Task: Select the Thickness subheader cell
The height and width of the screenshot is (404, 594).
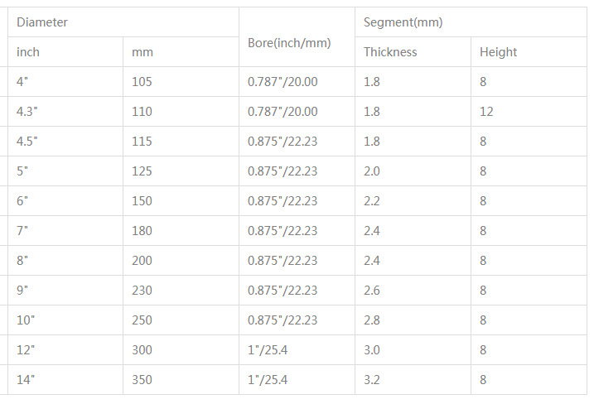Action: (x=390, y=52)
